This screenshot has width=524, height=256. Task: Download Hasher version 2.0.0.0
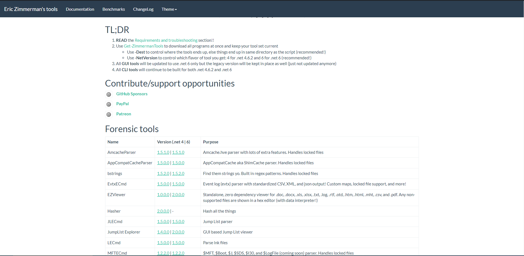coord(163,211)
